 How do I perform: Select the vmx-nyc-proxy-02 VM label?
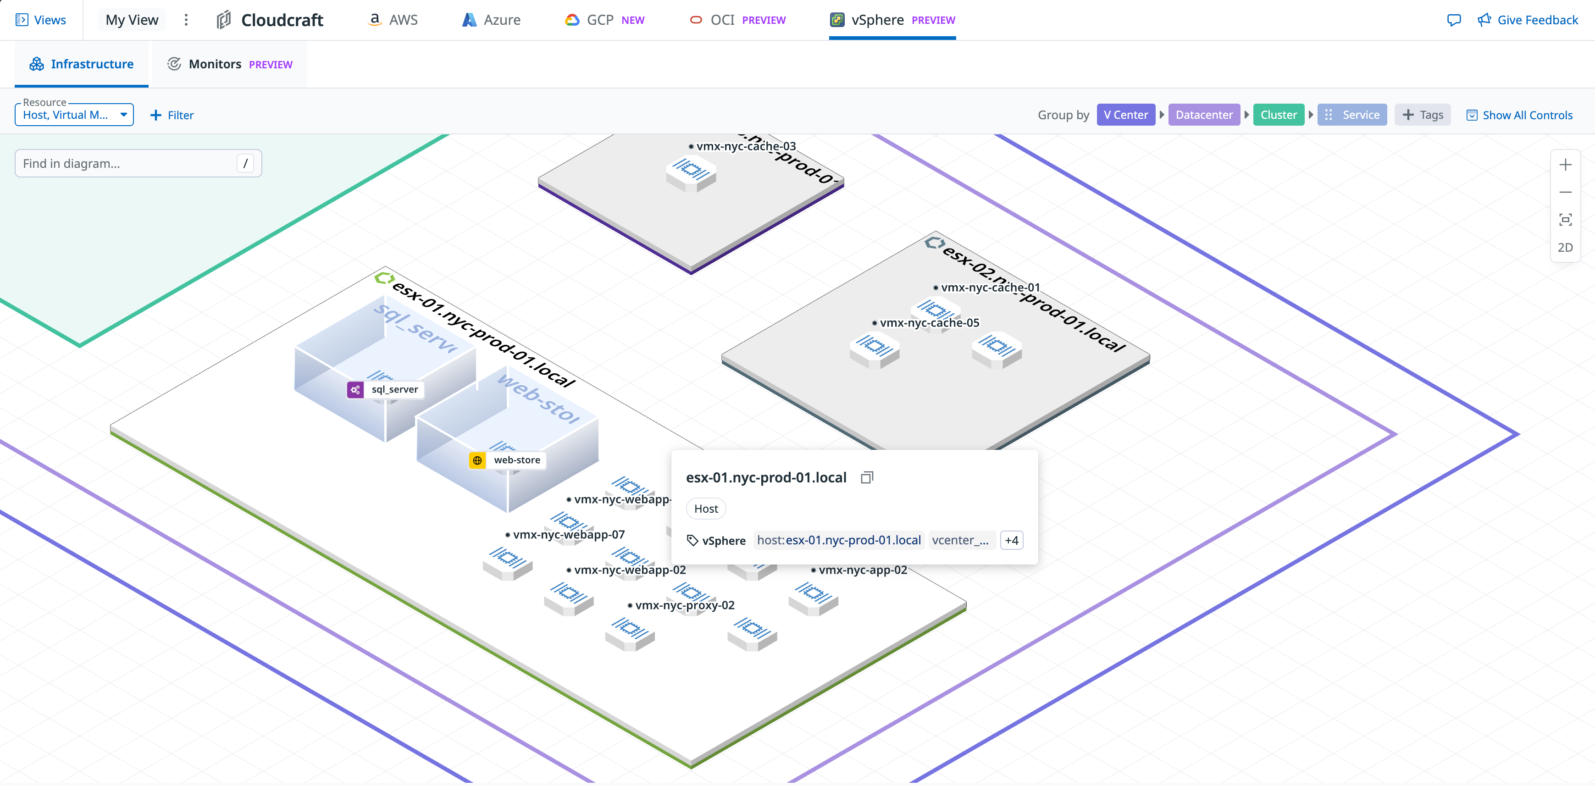coord(685,605)
